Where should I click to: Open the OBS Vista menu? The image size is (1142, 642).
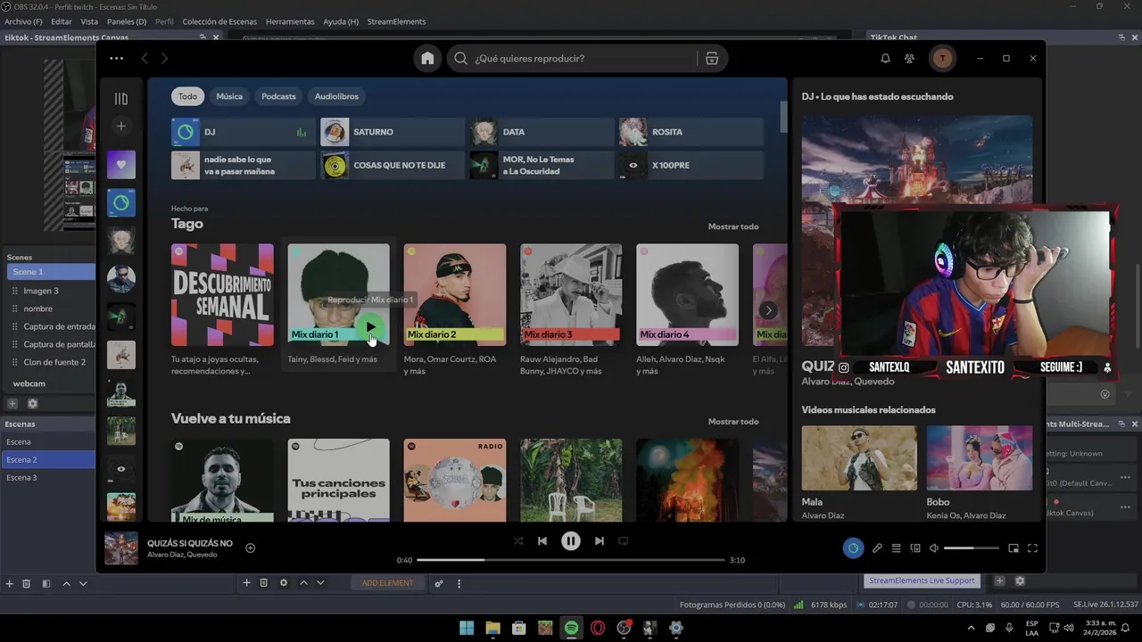click(x=89, y=21)
